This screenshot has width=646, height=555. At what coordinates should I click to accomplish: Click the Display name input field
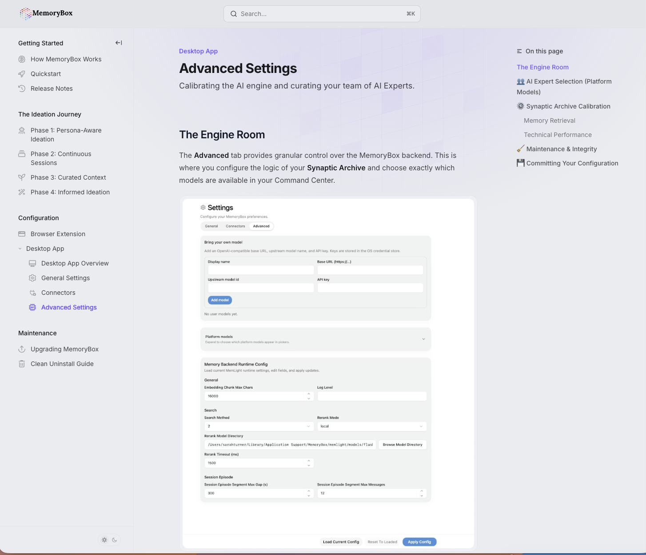(x=261, y=270)
